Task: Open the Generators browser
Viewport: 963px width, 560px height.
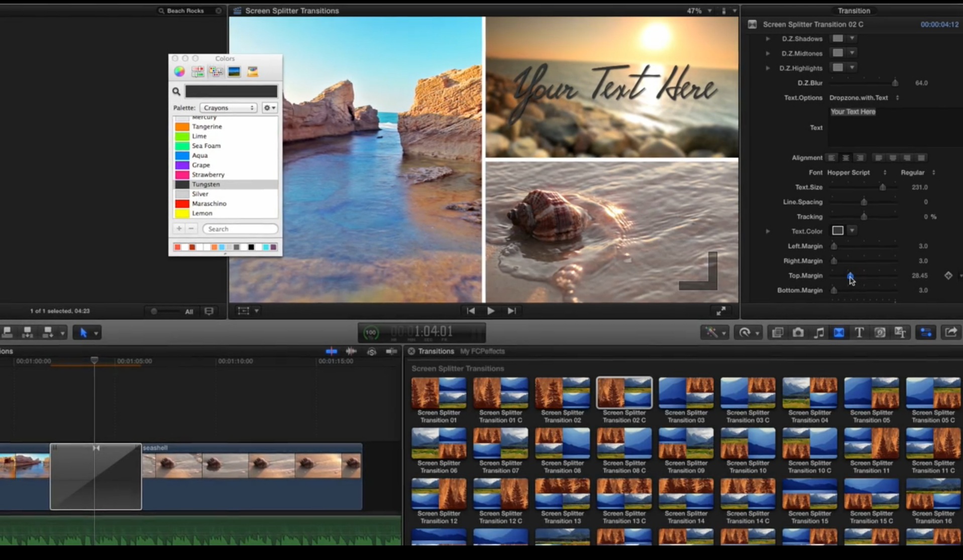Action: click(x=880, y=332)
